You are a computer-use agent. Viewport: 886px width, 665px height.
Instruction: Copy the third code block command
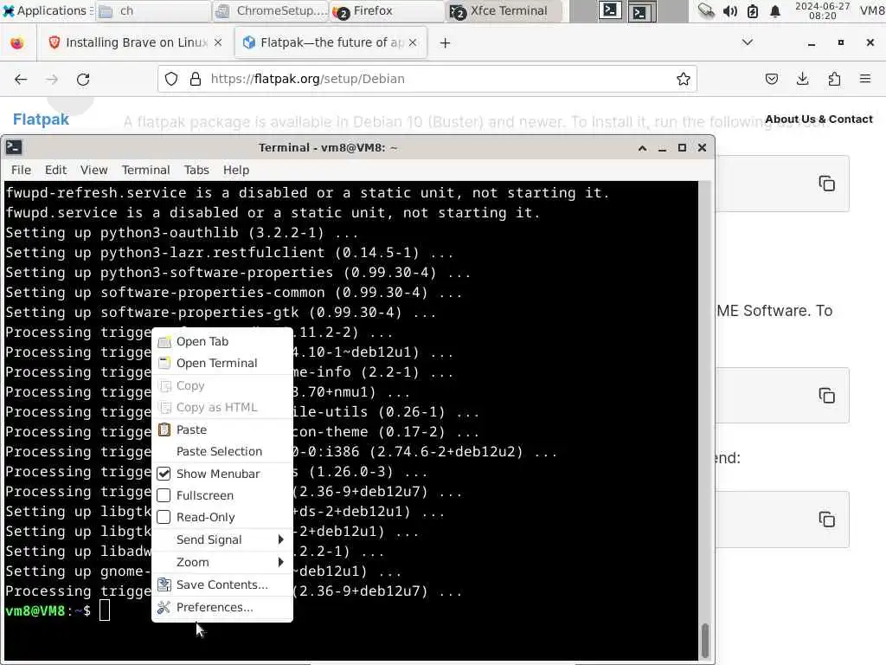click(x=826, y=520)
